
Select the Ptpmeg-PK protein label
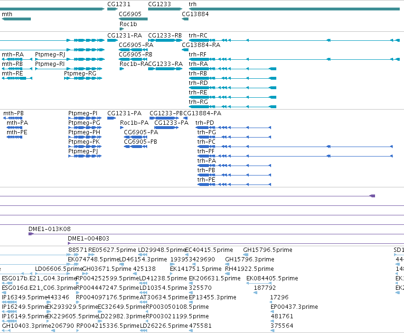coord(84,142)
